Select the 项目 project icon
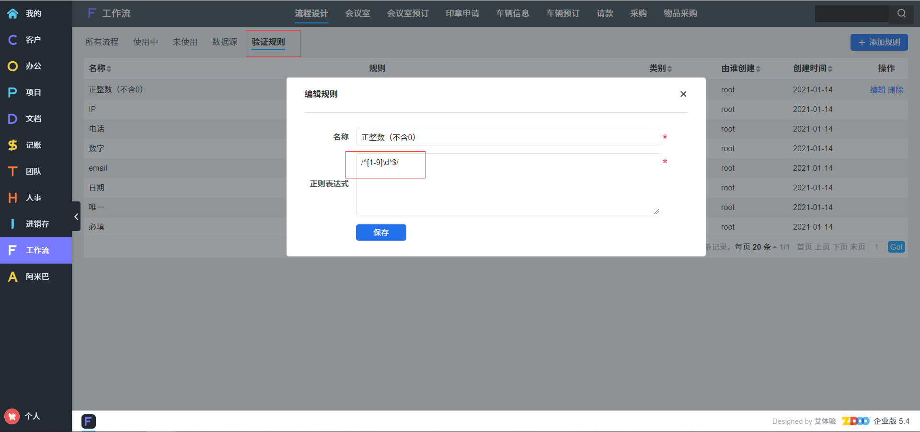920x432 pixels. coord(13,92)
